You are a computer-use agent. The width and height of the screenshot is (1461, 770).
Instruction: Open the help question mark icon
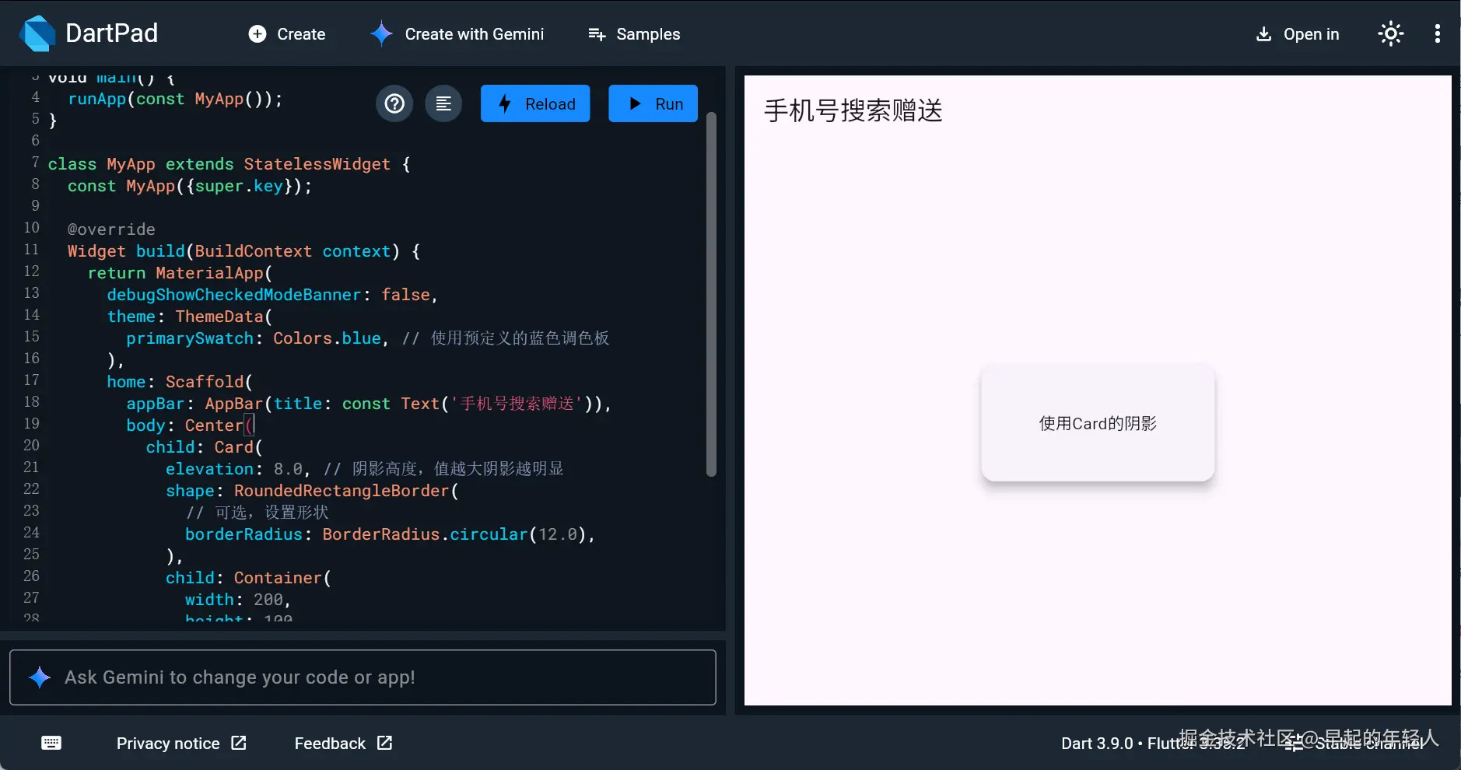pyautogui.click(x=394, y=103)
